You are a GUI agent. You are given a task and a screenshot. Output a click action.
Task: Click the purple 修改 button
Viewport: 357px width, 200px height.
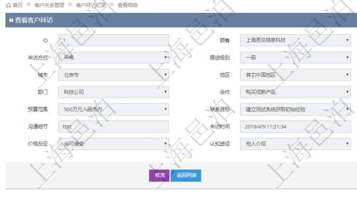(159, 175)
